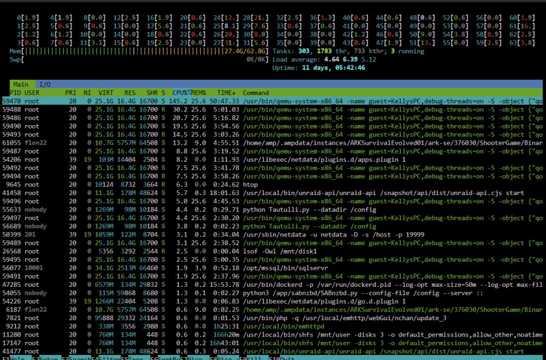Open F2 Setup in function bar
This screenshot has width=546, height=360.
[46, 358]
